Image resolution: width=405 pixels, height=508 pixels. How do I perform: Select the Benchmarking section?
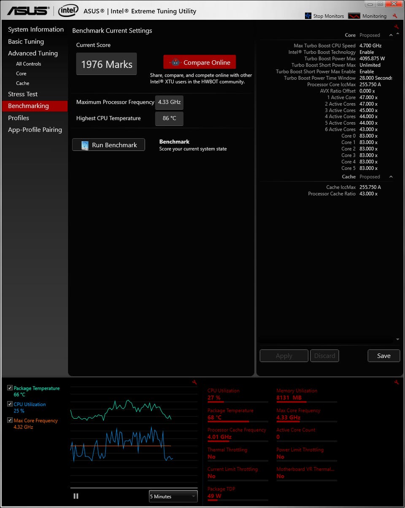click(x=35, y=106)
